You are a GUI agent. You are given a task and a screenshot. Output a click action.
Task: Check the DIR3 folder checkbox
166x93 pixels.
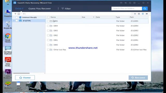click(x=48, y=30)
